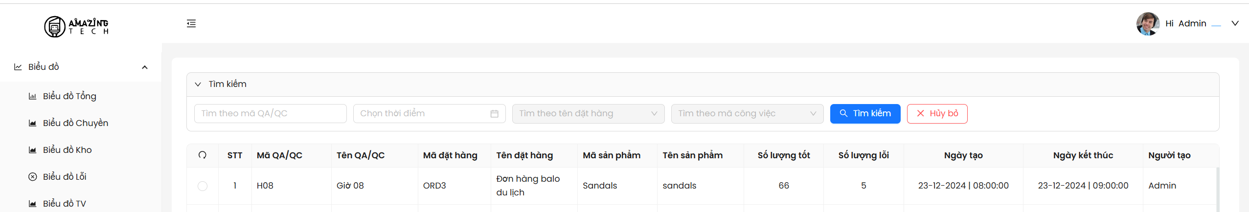The height and width of the screenshot is (212, 1249).
Task: Open the Tìm theo tên đặt hàng dropdown
Action: (x=588, y=114)
